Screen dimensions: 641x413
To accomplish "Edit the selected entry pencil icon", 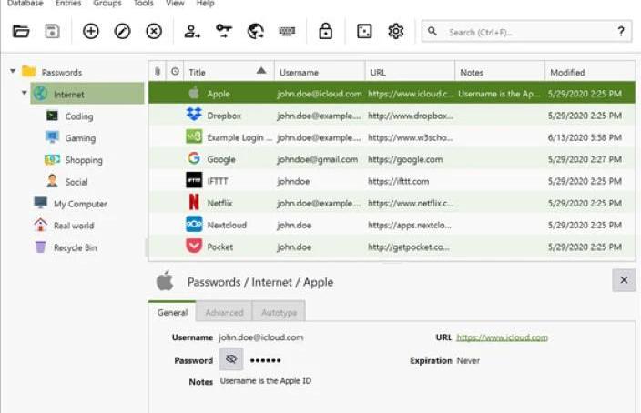I will pyautogui.click(x=122, y=32).
